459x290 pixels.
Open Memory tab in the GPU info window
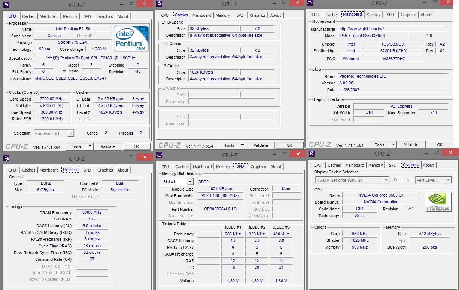coord(376,165)
